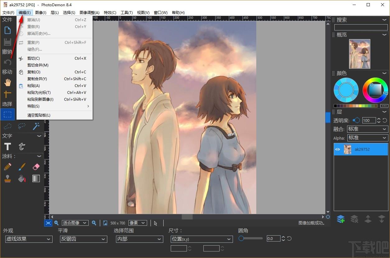Collapse the 涂料 tools section chevron
The width and height of the screenshot is (390, 258).
[x=39, y=156]
